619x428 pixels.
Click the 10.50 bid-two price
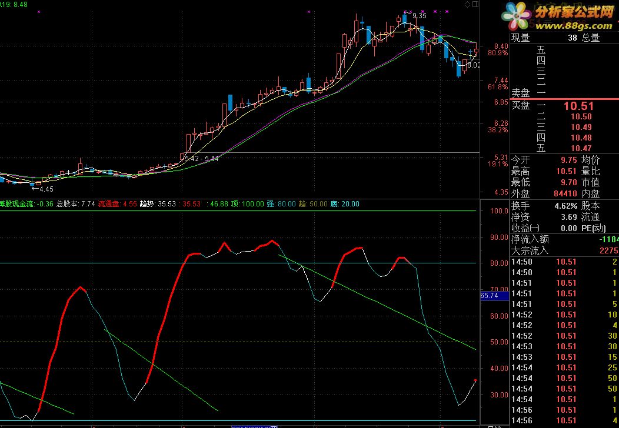[x=581, y=117]
